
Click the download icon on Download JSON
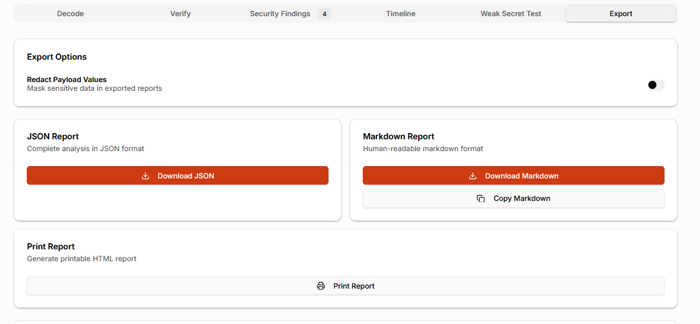tap(146, 176)
